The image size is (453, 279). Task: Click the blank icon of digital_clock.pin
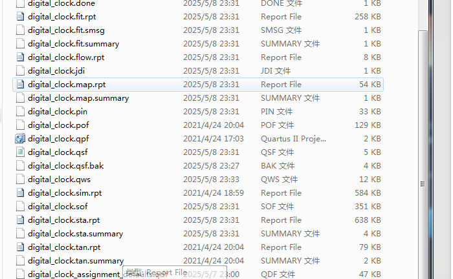tap(20, 112)
